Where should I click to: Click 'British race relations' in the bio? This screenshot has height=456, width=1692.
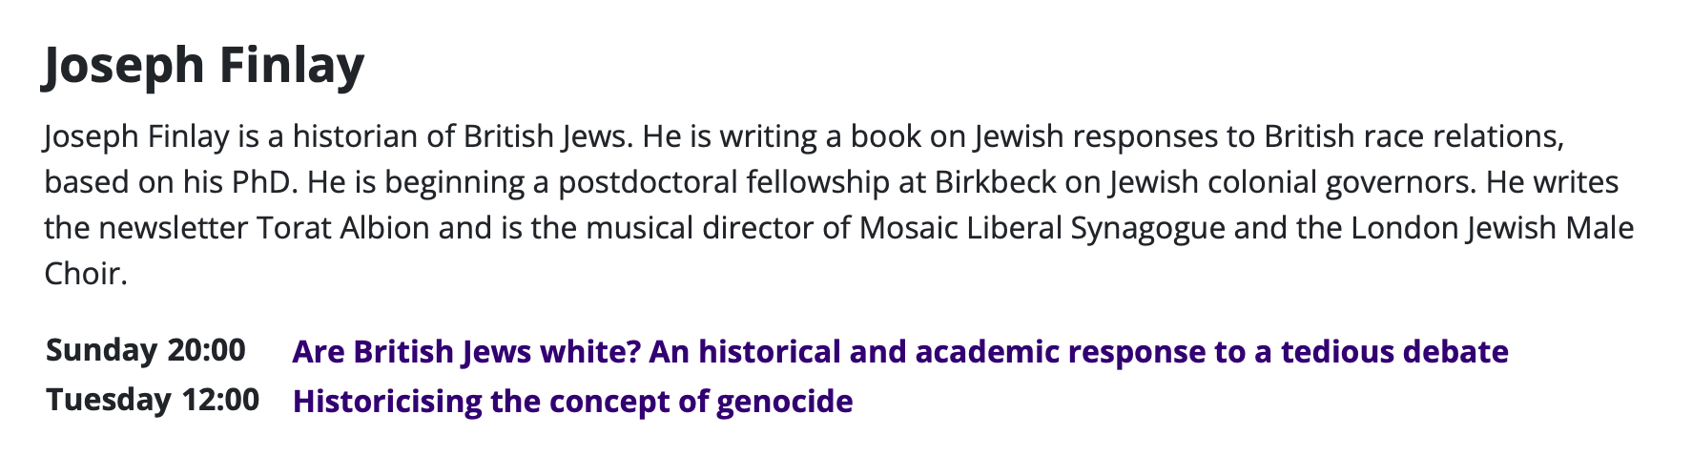click(x=1413, y=136)
